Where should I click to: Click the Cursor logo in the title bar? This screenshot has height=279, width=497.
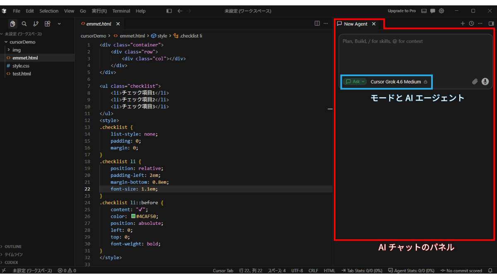click(4, 11)
